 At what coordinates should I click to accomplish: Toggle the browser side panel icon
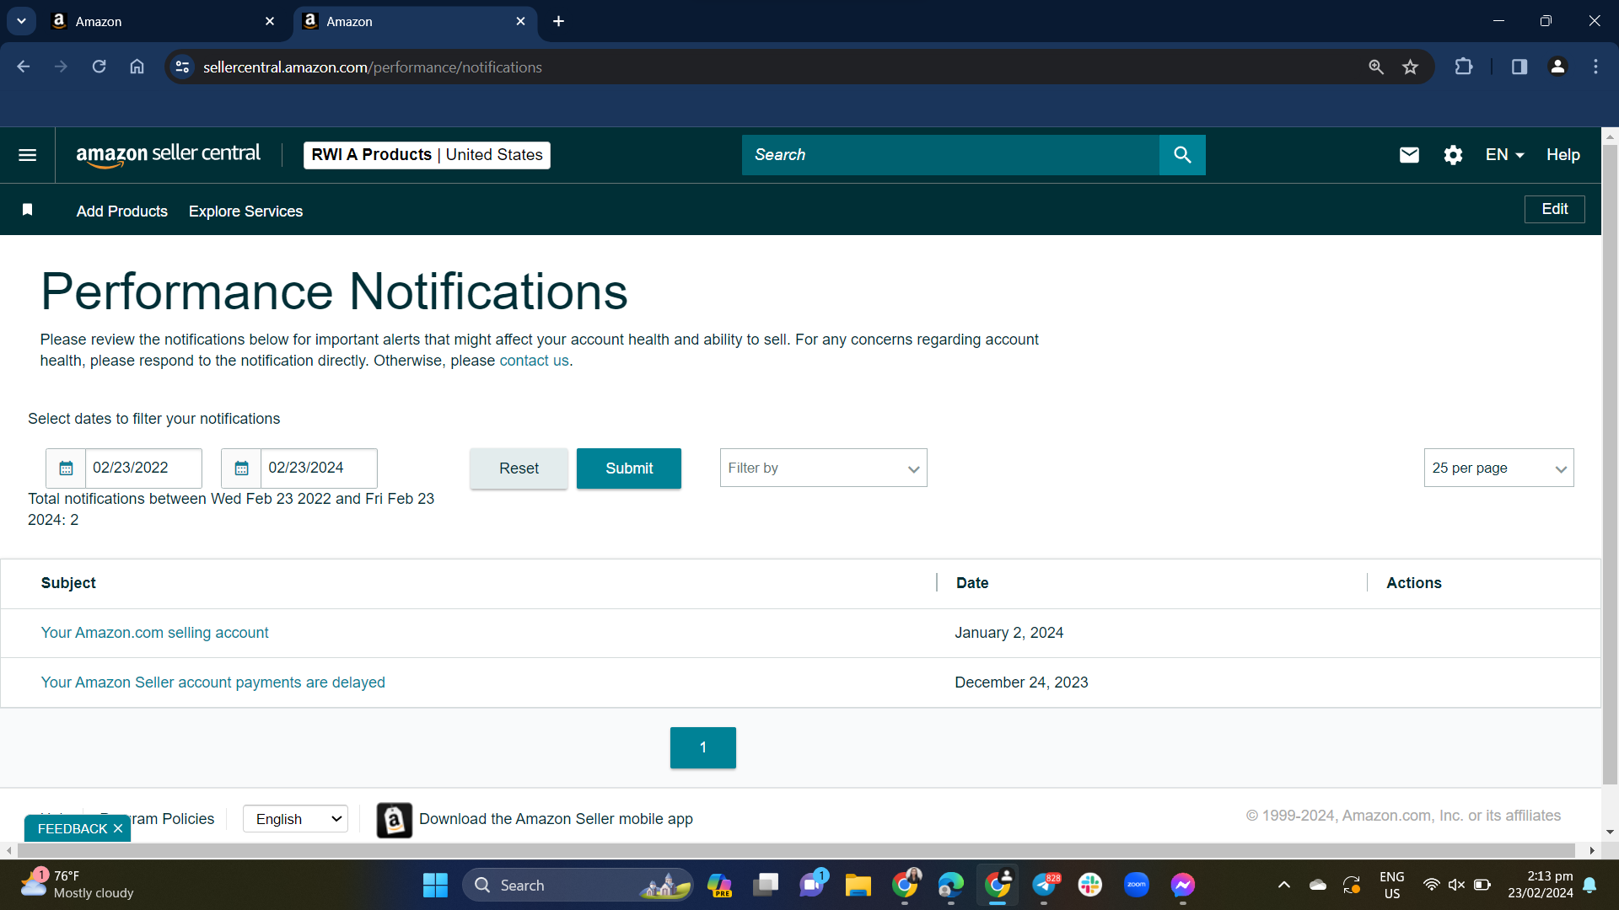click(x=1519, y=67)
